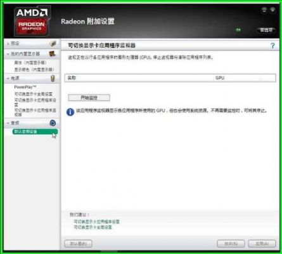Image resolution: width=282 pixels, height=254 pixels.
Task: Click the Radeon 附加设置 window title
Action: [87, 22]
